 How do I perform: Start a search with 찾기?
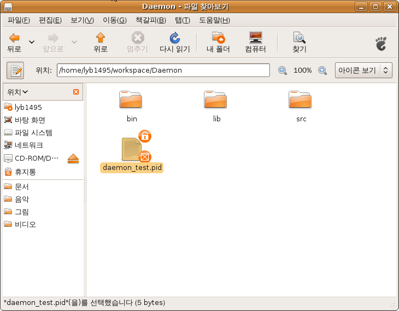point(300,42)
